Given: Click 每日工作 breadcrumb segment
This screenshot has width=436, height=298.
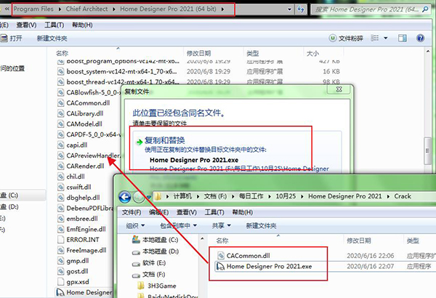Looking at the screenshot, I should coord(251,196).
